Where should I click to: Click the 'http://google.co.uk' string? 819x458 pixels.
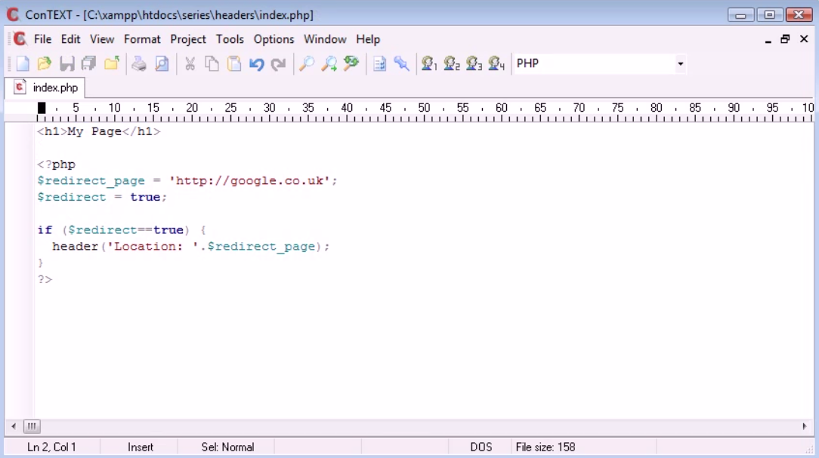249,180
